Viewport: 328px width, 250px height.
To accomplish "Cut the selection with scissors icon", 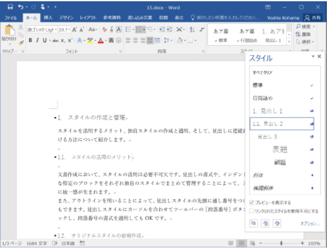I will tap(21, 27).
